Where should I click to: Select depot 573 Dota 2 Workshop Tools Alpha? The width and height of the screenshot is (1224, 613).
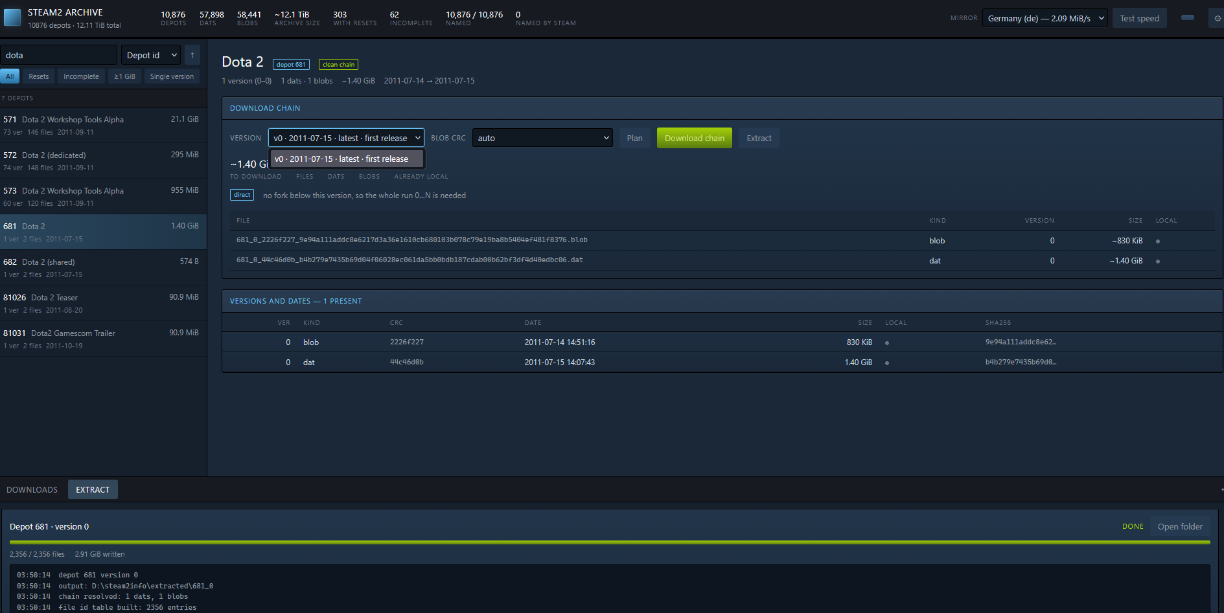[103, 197]
